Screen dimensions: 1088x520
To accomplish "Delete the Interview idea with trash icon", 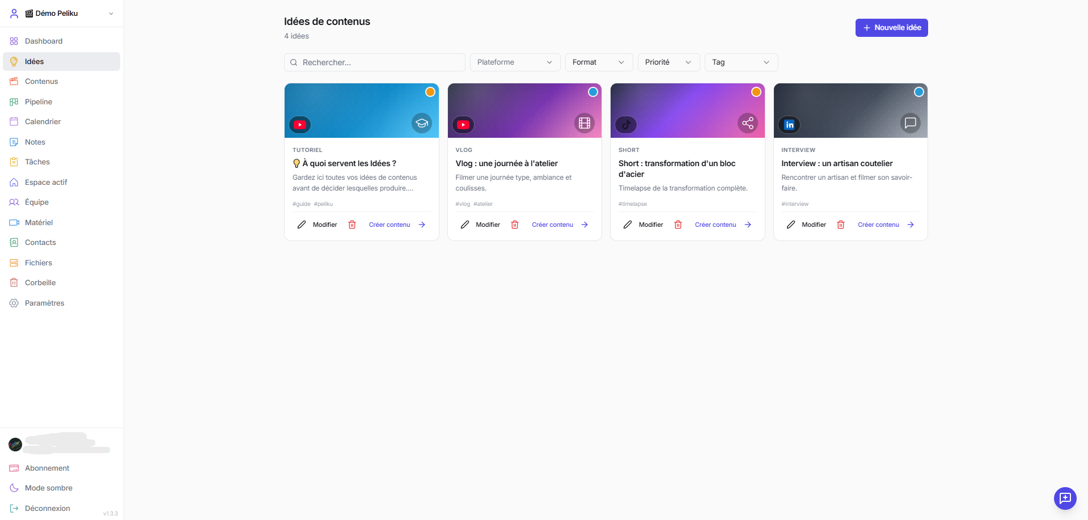I will pyautogui.click(x=841, y=225).
